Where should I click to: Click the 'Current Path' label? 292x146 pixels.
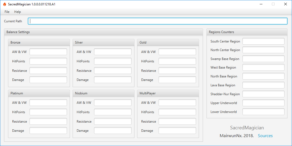click(13, 21)
